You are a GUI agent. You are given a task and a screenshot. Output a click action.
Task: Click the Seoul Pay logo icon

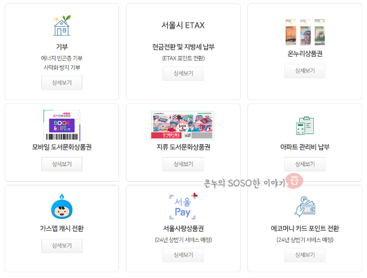point(183,206)
